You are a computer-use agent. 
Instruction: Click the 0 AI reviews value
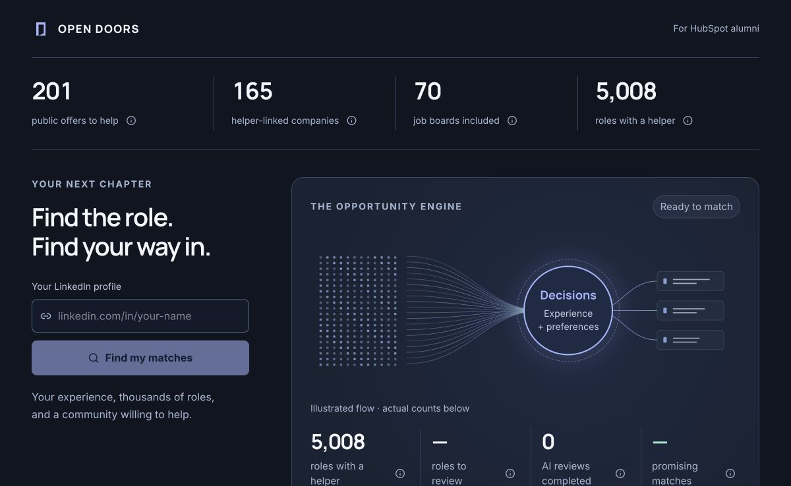point(548,441)
